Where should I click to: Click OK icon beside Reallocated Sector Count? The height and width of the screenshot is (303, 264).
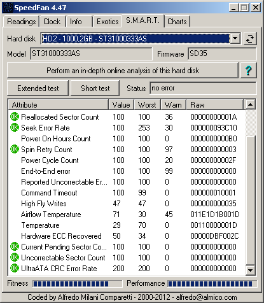tap(15, 116)
